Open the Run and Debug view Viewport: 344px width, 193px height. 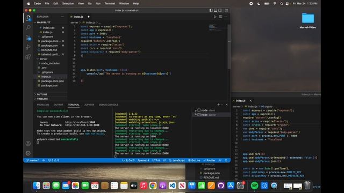coord(28,47)
